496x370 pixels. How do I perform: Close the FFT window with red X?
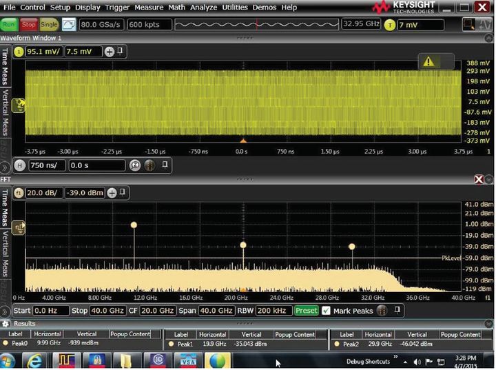pyautogui.click(x=479, y=179)
